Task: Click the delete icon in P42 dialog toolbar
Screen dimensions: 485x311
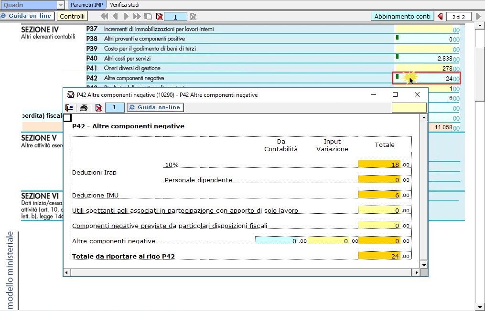Action: pos(98,108)
